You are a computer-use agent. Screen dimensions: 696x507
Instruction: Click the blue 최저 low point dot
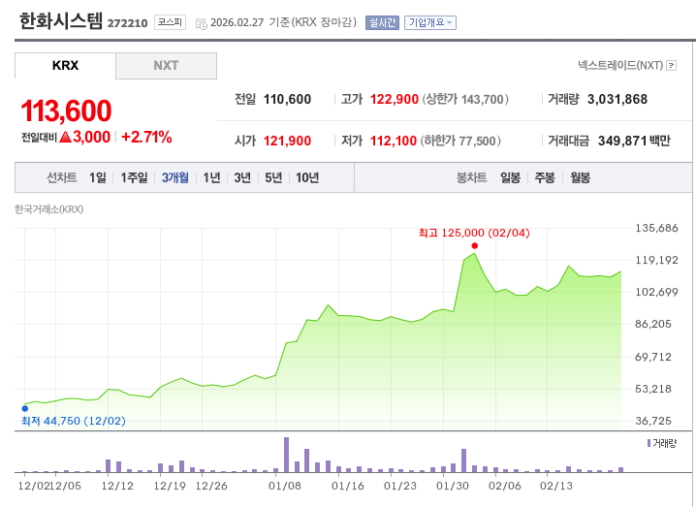coord(25,408)
